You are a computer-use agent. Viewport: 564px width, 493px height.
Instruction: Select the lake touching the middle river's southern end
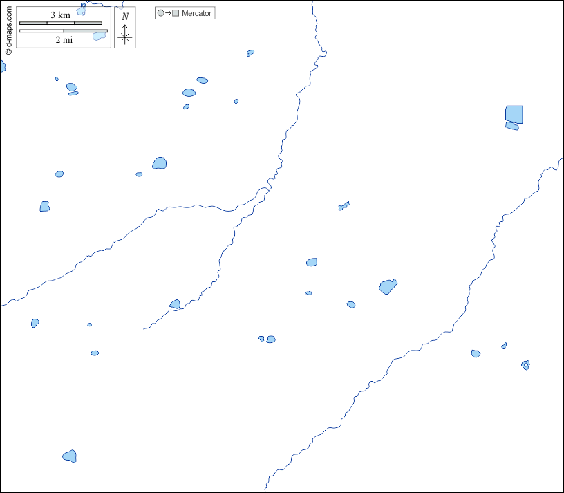point(175,304)
